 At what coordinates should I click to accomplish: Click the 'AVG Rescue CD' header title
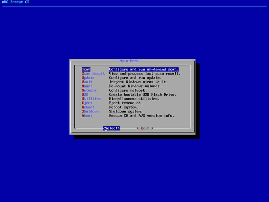click(x=16, y=2)
